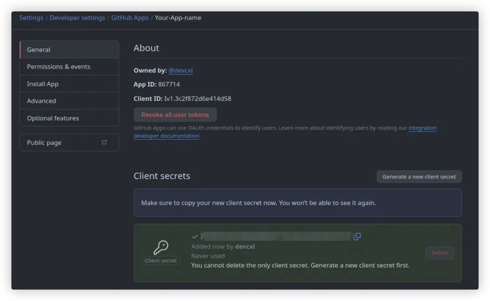The width and height of the screenshot is (490, 301).
Task: Click the About heading
Action: pyautogui.click(x=146, y=48)
